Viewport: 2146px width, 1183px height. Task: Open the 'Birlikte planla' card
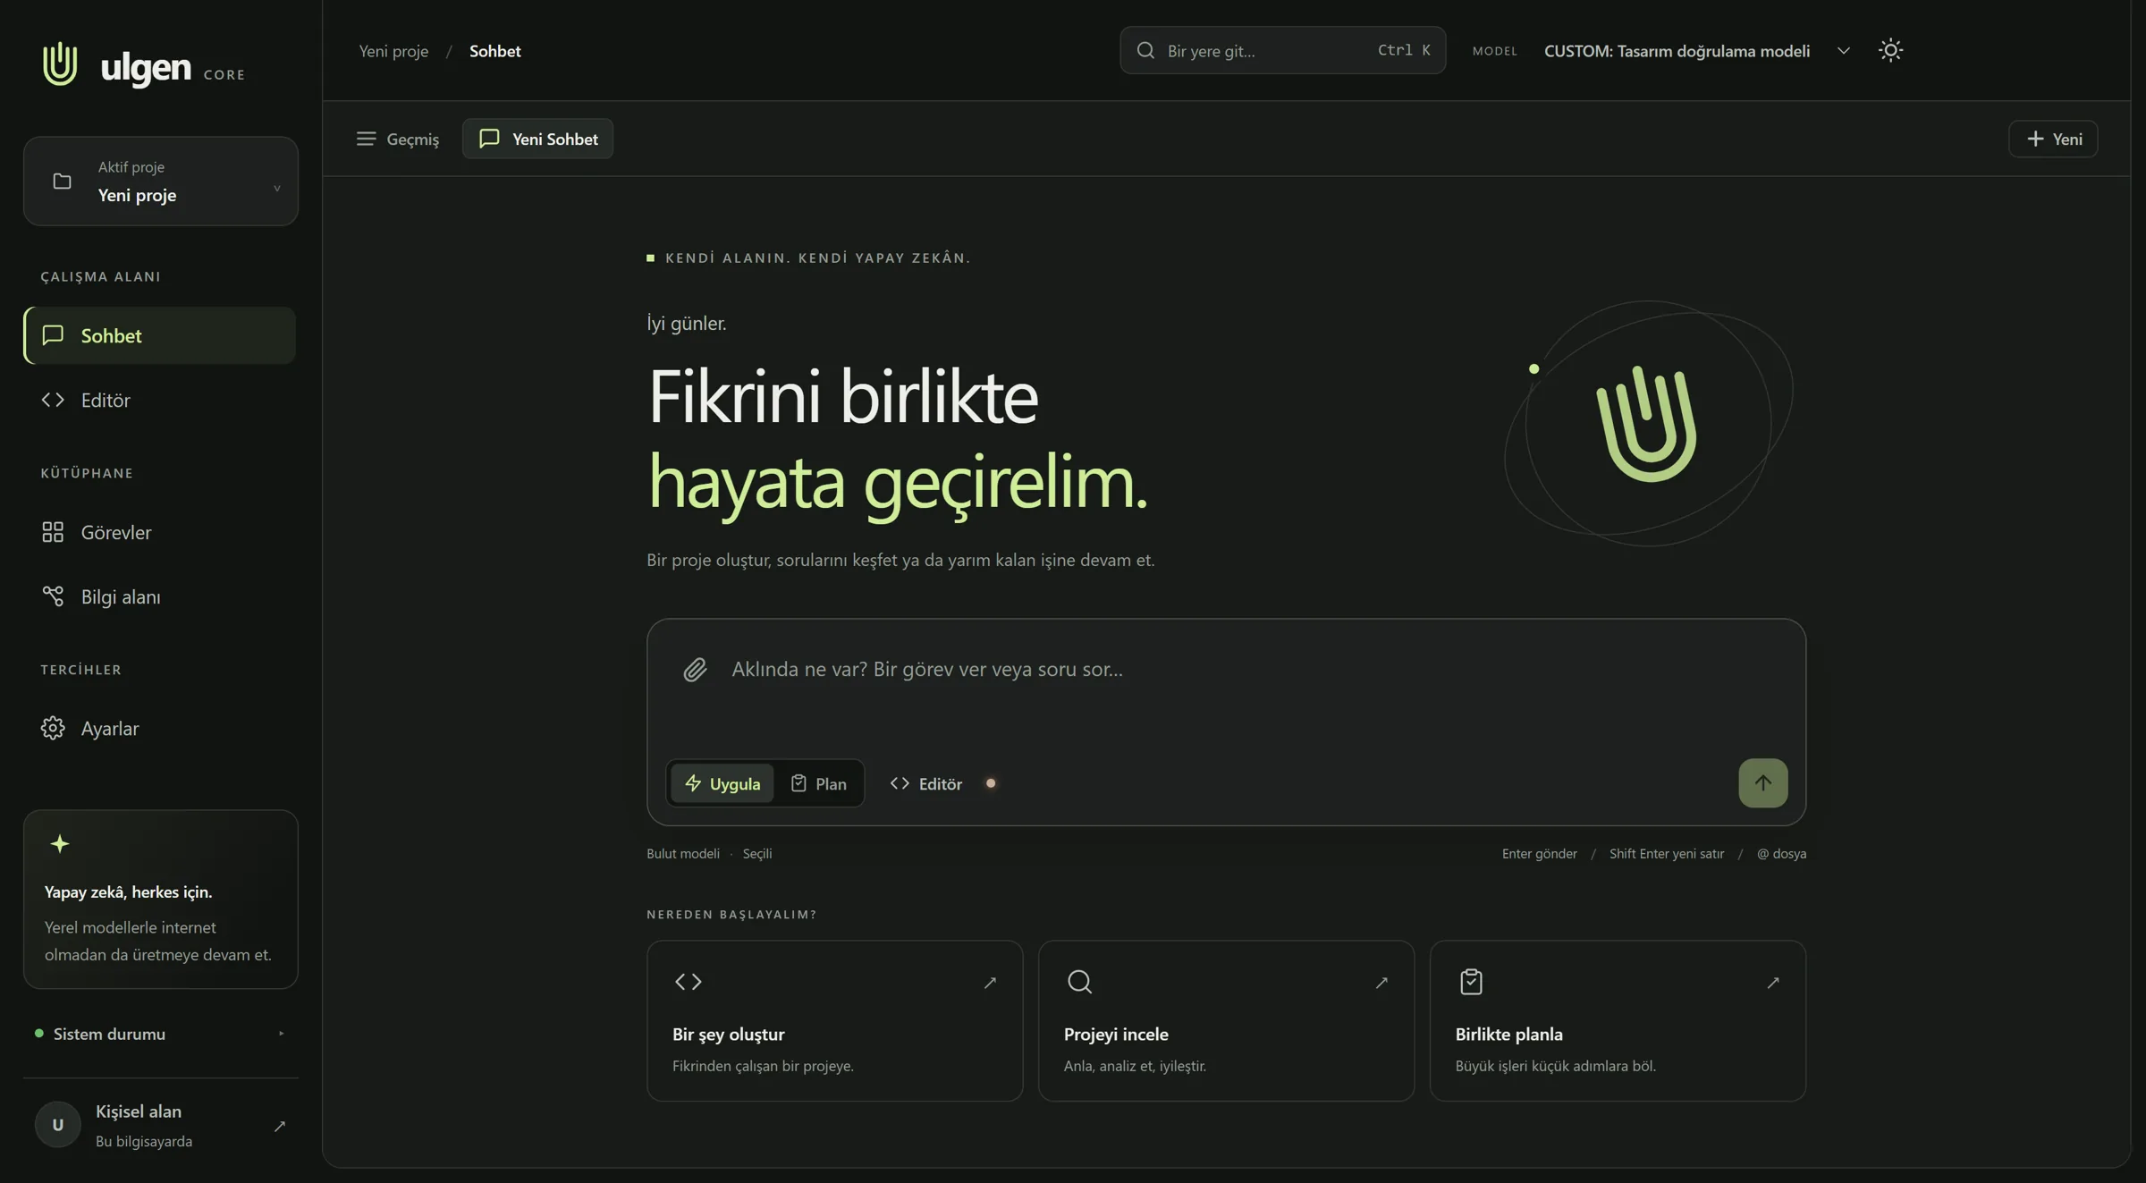(1618, 1020)
